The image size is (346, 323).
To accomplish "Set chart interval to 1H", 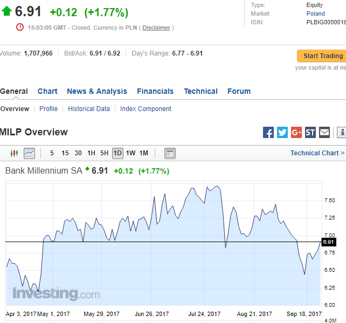I will [91, 153].
